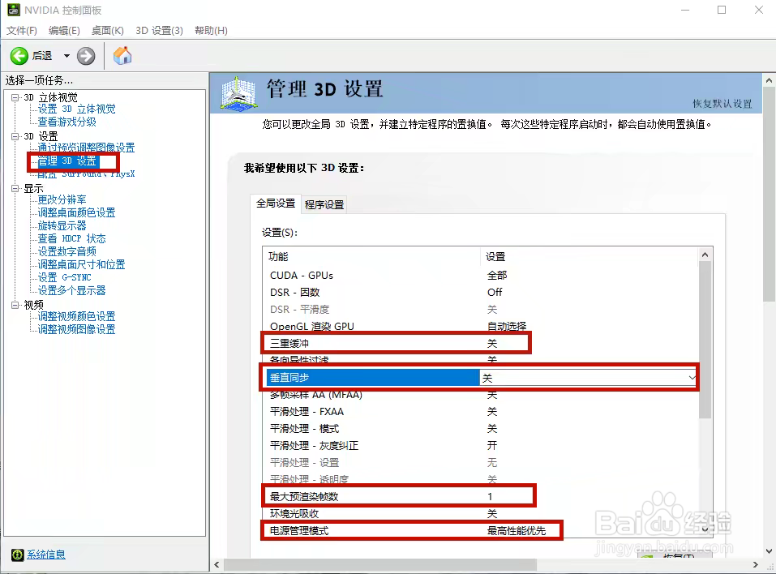This screenshot has width=776, height=574.
Task: Open the 桌面 menu
Action: pyautogui.click(x=107, y=30)
